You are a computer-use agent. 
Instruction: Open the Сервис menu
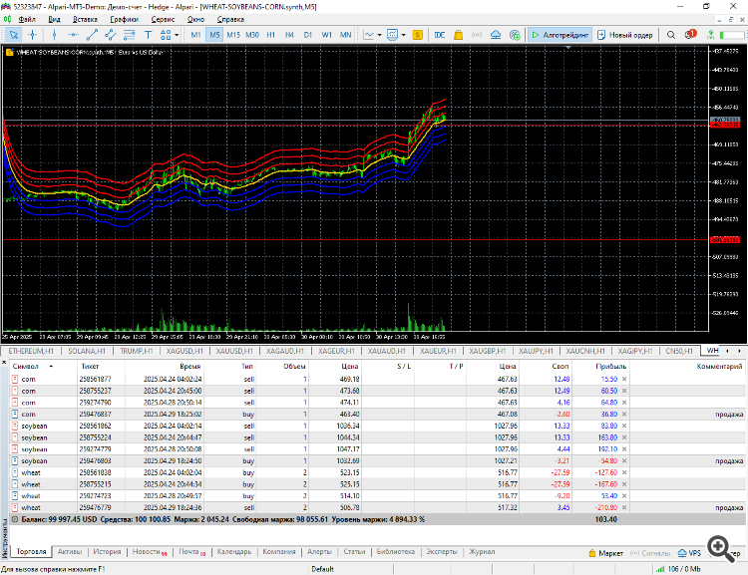point(162,19)
